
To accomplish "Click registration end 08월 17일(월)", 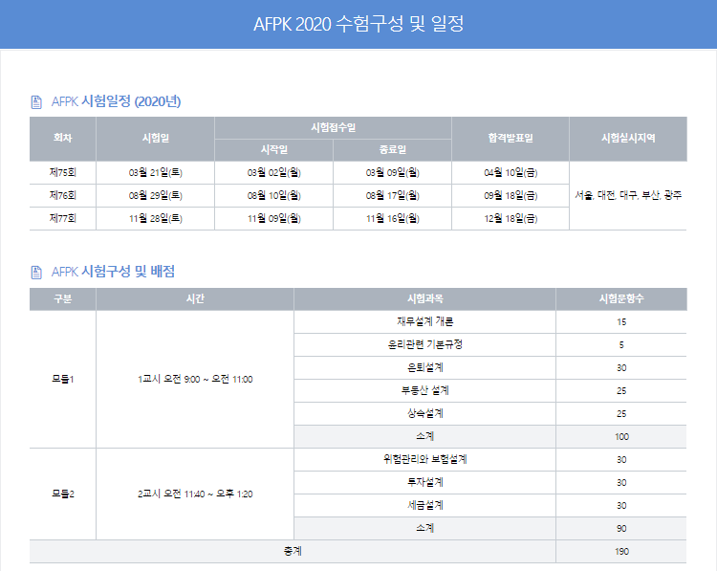I will point(392,195).
